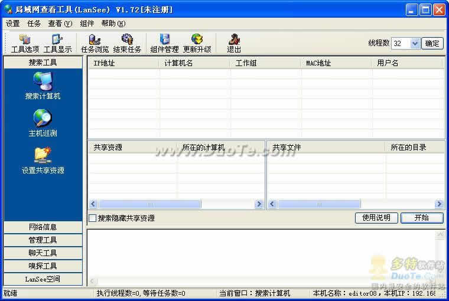Viewport: 449px width, 301px height.
Task: Click 更新升级 update icon
Action: coord(197,44)
